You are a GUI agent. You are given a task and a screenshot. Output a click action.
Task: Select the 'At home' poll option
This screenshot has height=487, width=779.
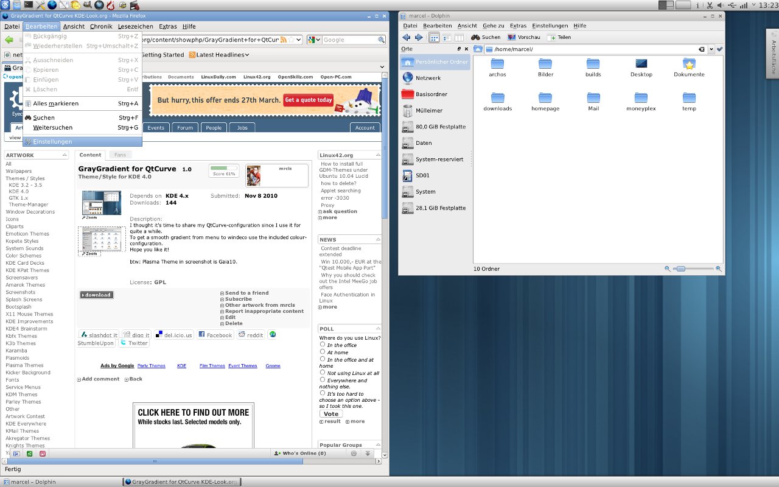tap(323, 351)
